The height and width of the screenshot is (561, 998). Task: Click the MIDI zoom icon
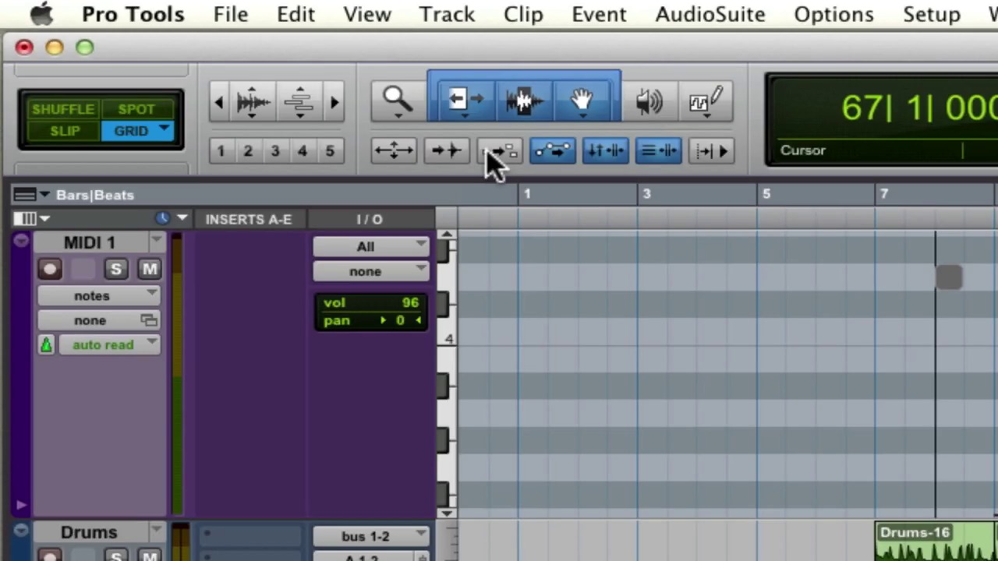[x=299, y=102]
